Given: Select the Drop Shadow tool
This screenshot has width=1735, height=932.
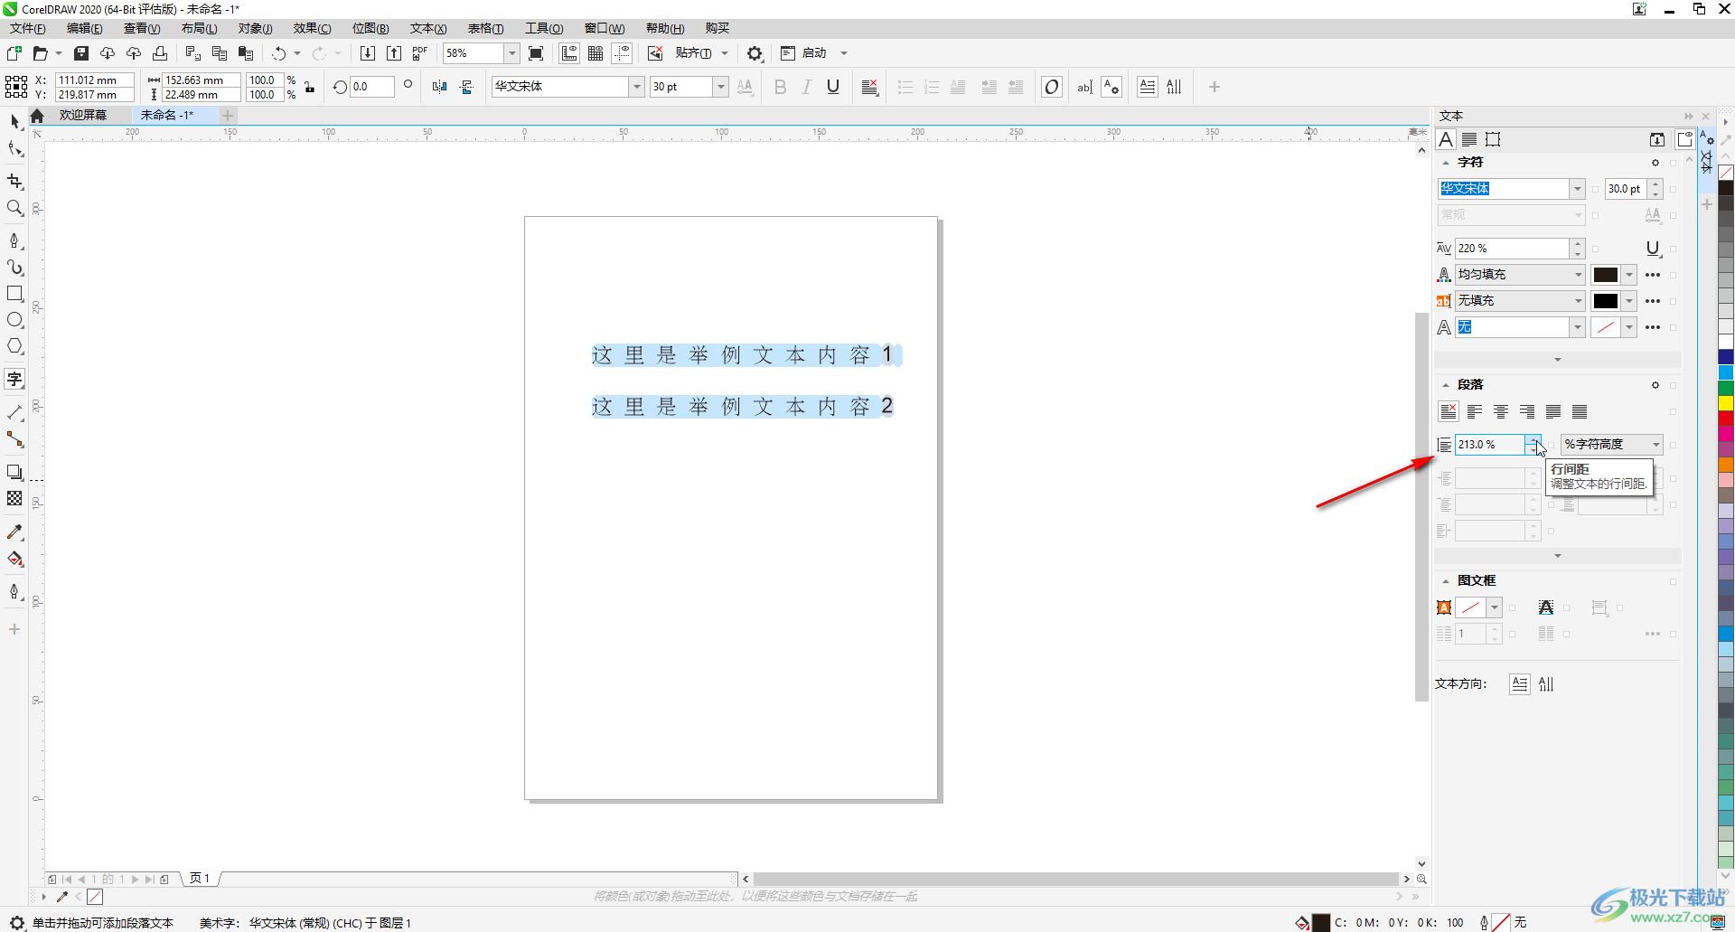Looking at the screenshot, I should click(x=14, y=472).
